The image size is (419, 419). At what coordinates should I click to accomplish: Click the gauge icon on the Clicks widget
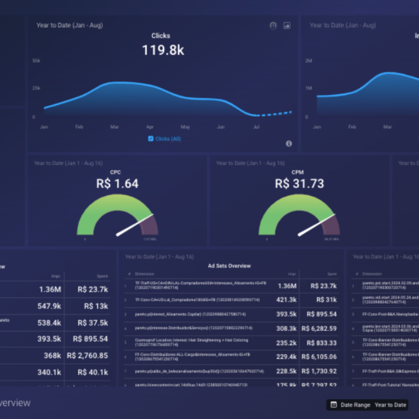273,26
